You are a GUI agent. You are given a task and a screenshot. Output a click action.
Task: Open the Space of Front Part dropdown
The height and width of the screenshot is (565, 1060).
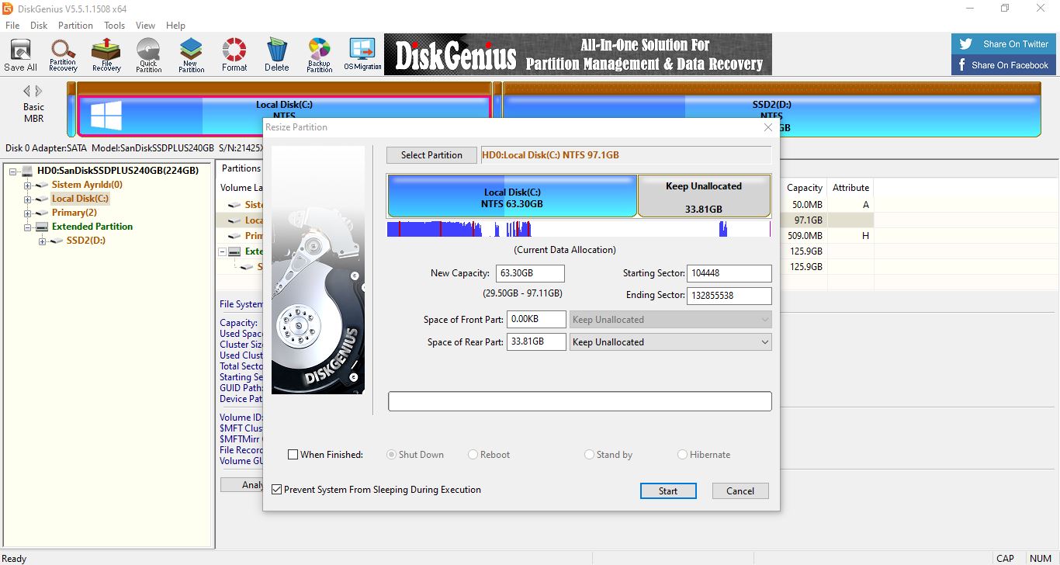(x=670, y=320)
